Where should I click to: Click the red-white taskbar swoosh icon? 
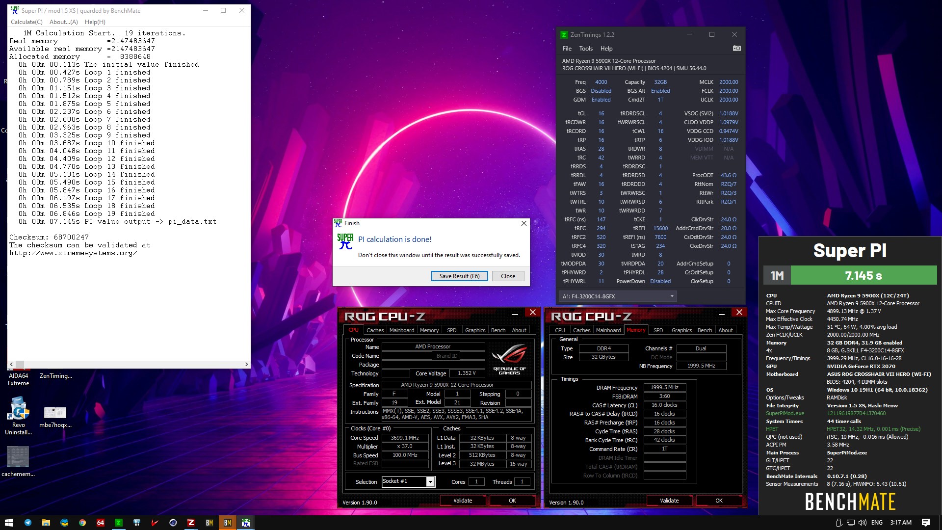tap(155, 523)
